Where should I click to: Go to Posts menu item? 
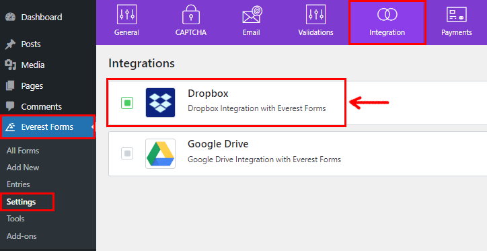pos(31,44)
